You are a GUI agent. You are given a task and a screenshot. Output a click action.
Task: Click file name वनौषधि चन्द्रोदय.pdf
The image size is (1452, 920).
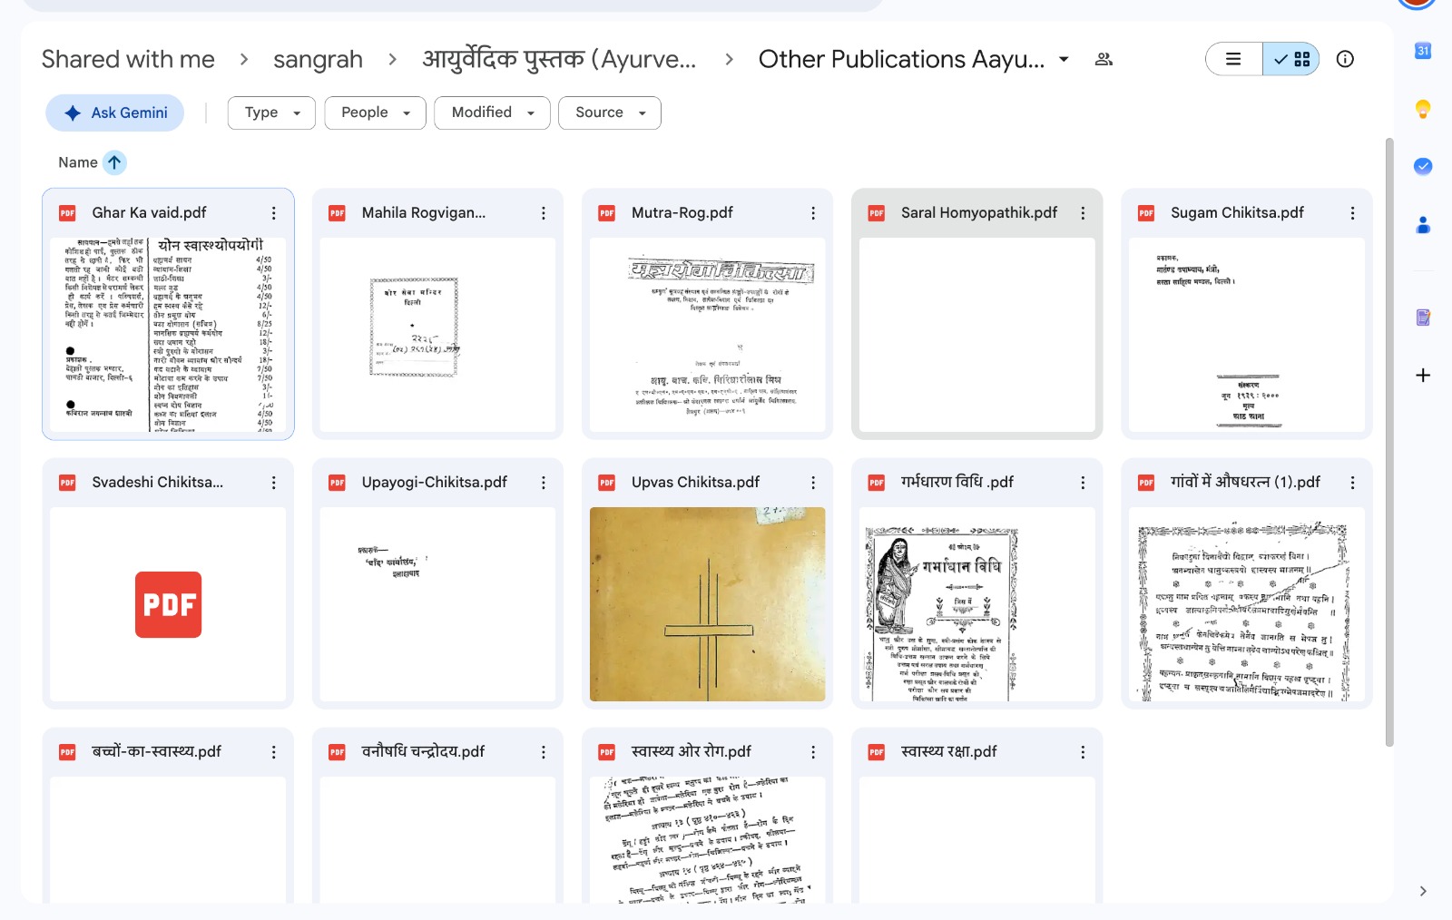423,751
